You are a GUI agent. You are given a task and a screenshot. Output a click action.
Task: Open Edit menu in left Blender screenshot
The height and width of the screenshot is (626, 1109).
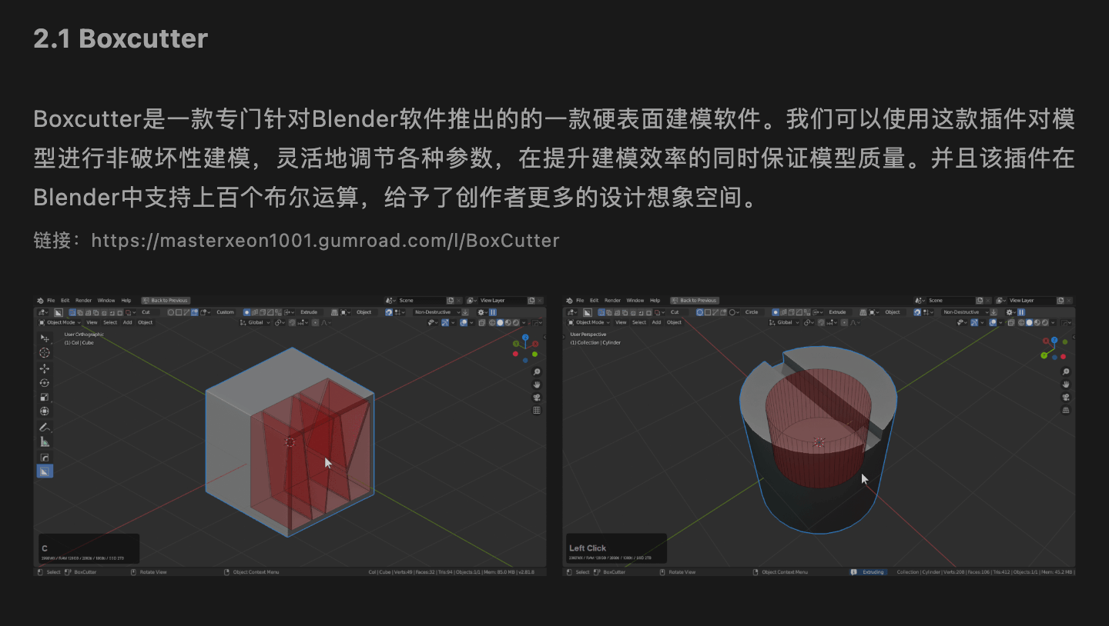point(65,301)
